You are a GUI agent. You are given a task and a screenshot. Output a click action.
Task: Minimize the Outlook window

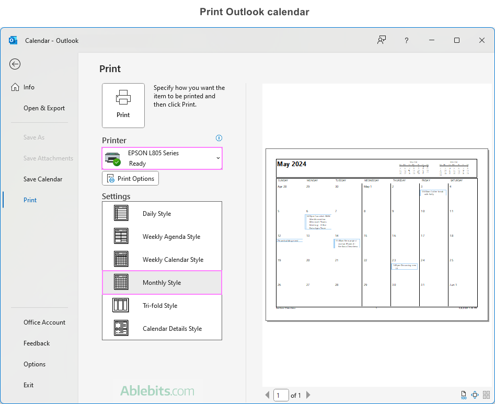click(x=432, y=40)
